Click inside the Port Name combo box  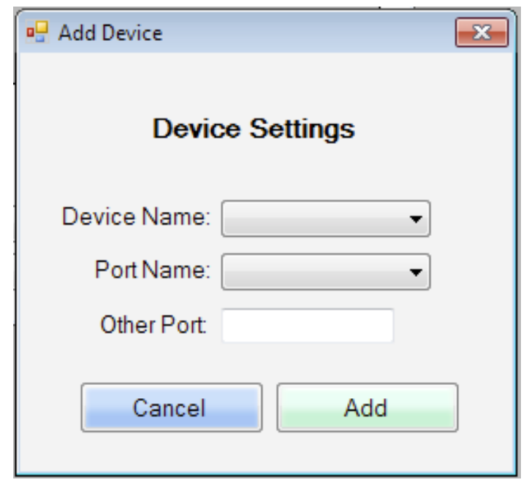pos(314,272)
